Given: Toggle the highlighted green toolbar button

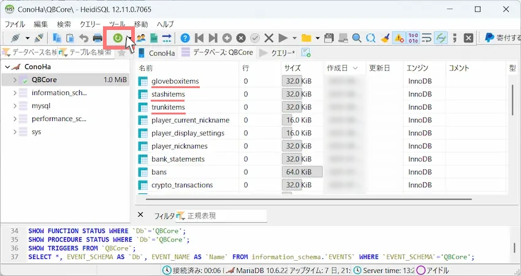Looking at the screenshot, I should point(441,38).
